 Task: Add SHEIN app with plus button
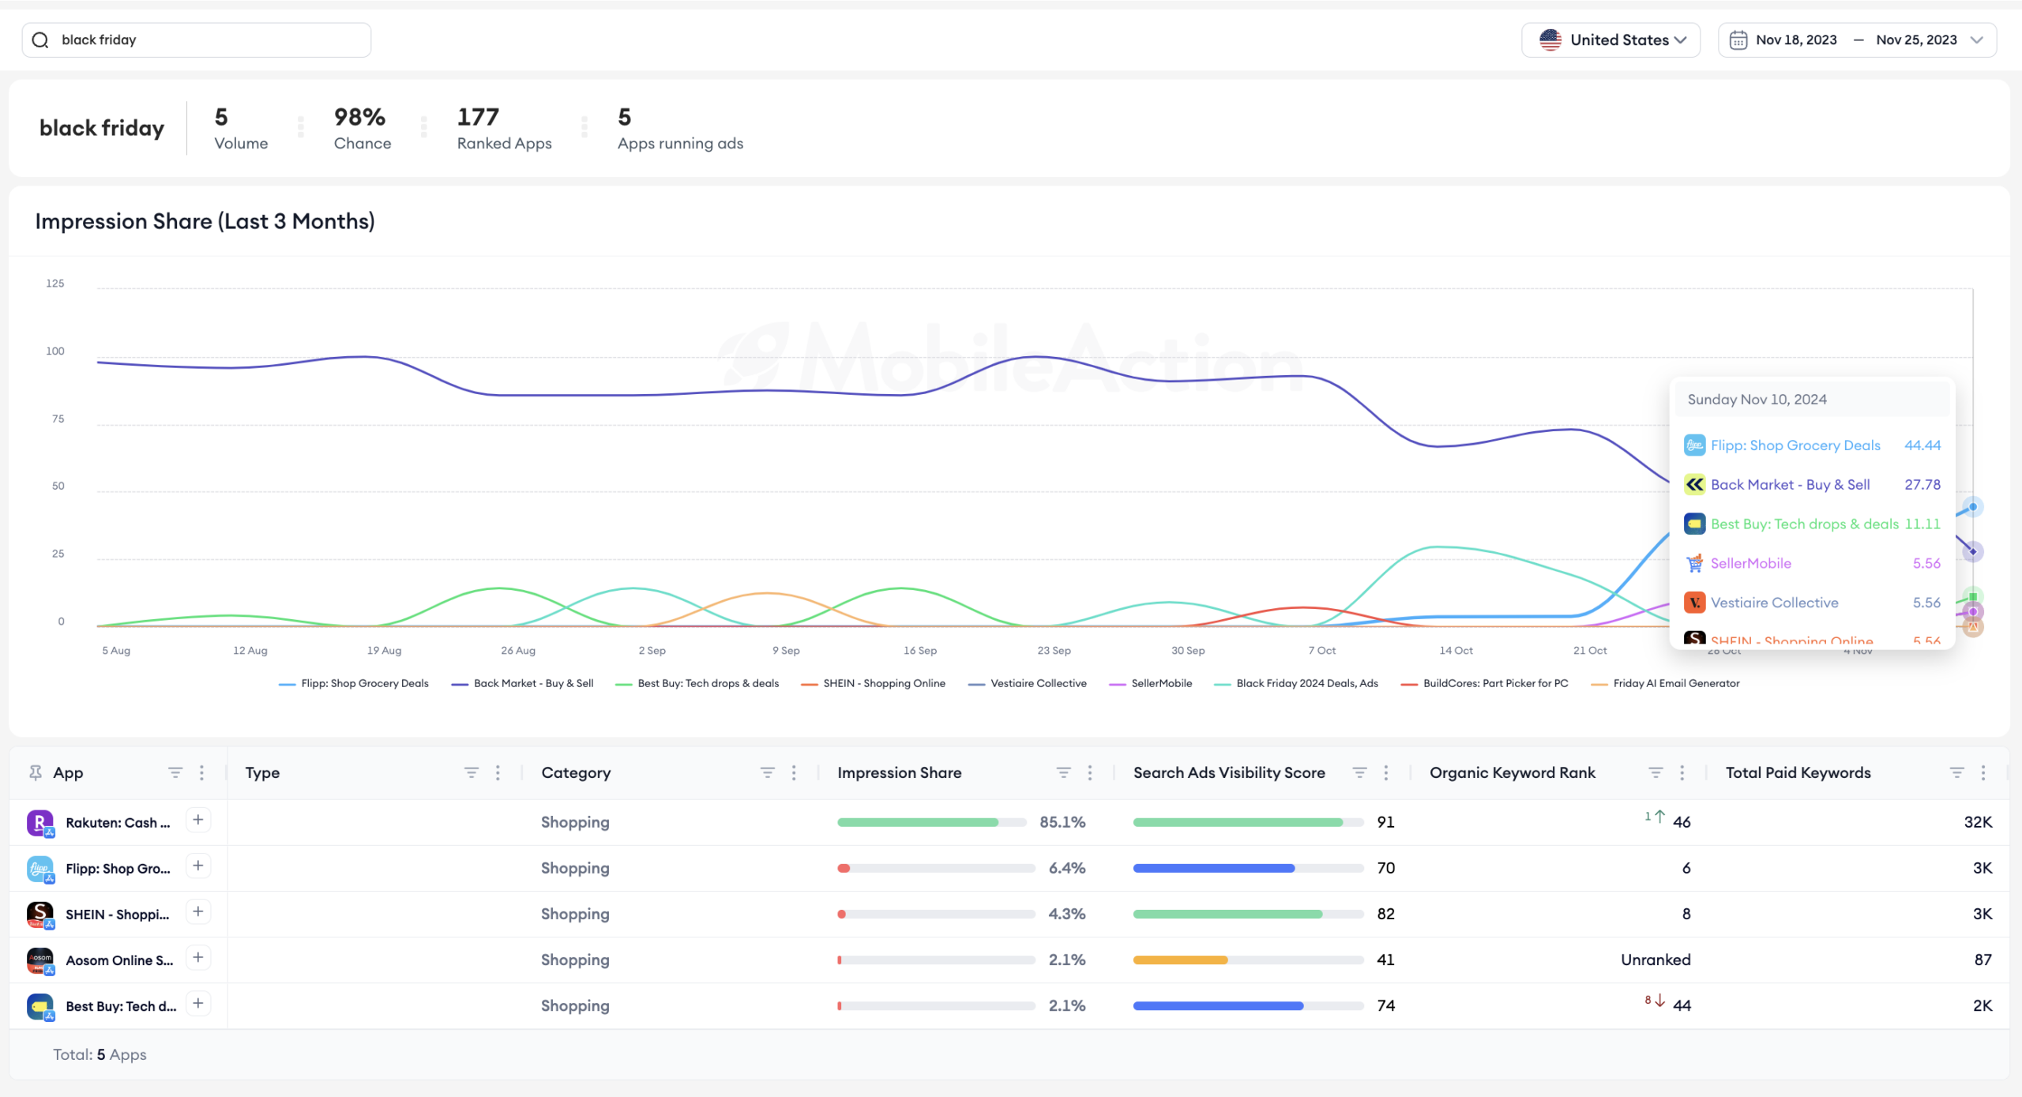click(198, 911)
